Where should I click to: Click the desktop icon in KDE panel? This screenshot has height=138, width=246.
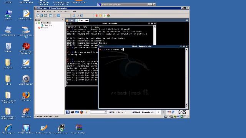tap(77, 112)
